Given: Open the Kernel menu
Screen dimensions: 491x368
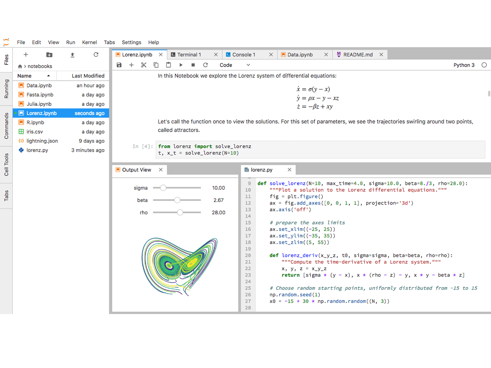Looking at the screenshot, I should pyautogui.click(x=89, y=42).
